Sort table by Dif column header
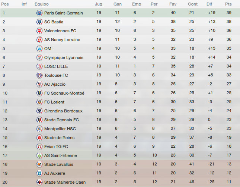The height and width of the screenshot is (187, 240). [209, 4]
